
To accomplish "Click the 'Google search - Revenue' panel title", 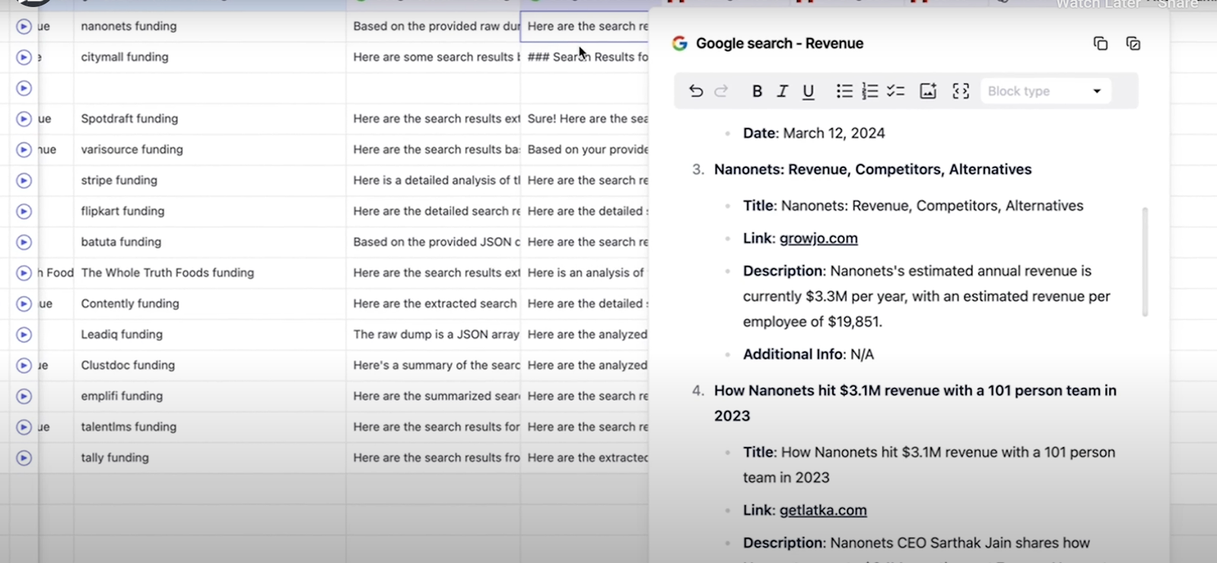I will [x=780, y=44].
